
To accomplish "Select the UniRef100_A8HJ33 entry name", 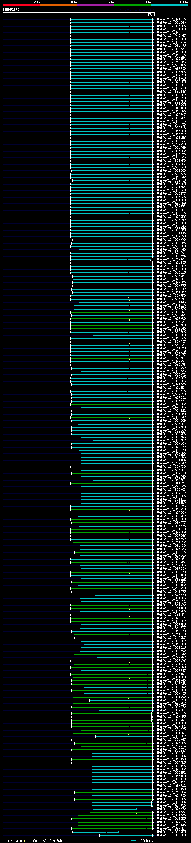I will pos(171,795).
